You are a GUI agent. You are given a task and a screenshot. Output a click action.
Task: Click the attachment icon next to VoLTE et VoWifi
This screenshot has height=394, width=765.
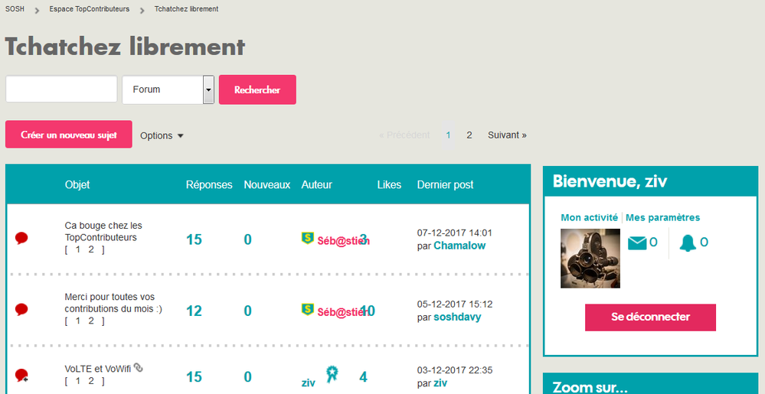tap(138, 368)
